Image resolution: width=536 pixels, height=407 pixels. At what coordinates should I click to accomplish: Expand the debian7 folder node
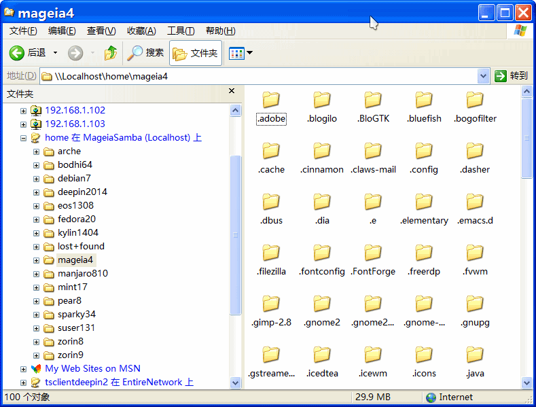pos(36,179)
